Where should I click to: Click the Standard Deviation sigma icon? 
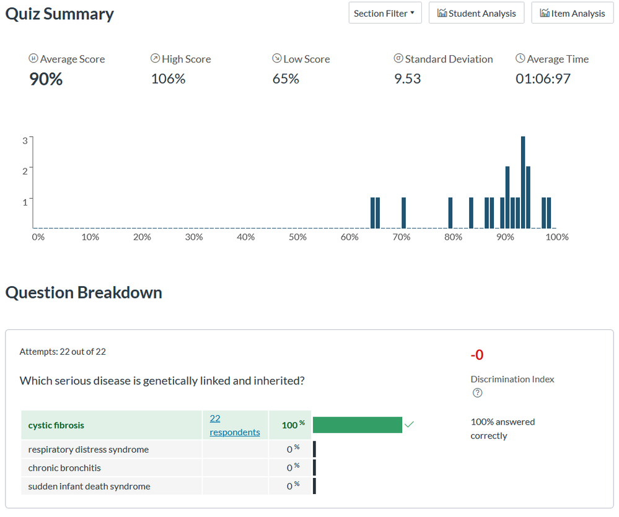(398, 59)
